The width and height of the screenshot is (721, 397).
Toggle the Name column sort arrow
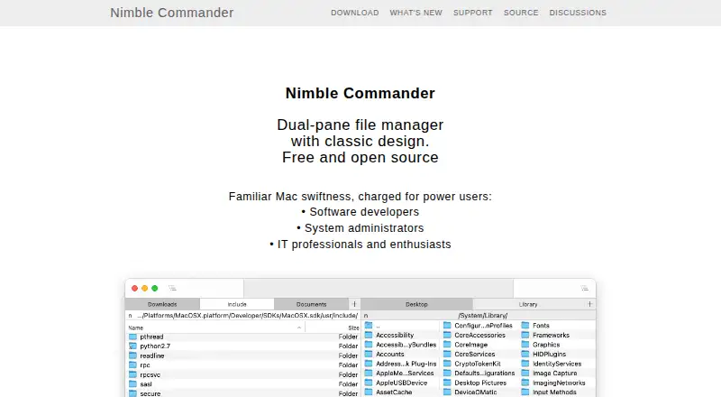[299, 328]
